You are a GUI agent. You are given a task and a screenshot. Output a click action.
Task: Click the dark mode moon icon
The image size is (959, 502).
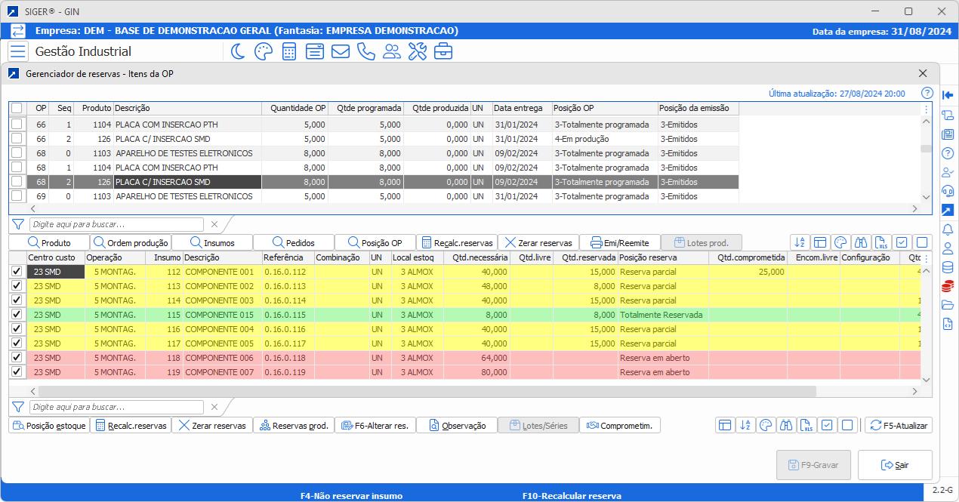tap(238, 51)
